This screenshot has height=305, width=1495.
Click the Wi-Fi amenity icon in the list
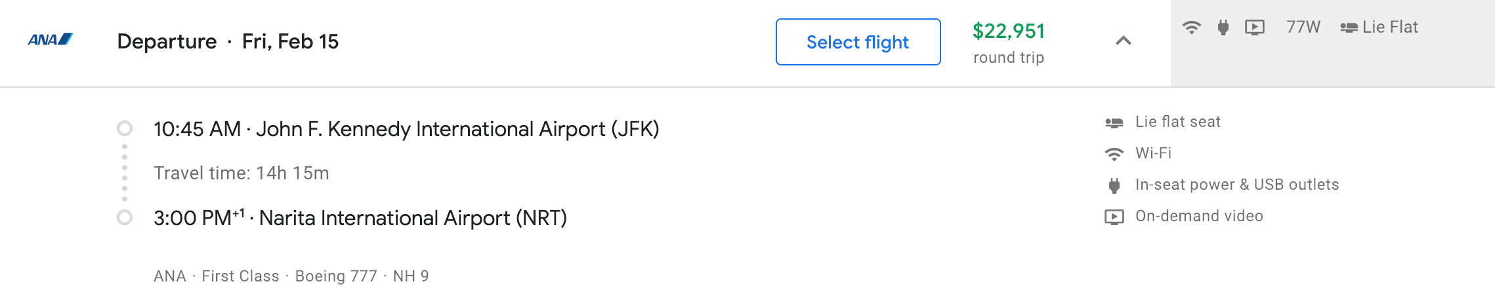(1114, 154)
